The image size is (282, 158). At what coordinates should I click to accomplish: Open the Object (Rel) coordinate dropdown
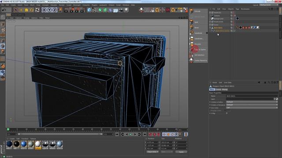click(x=152, y=152)
